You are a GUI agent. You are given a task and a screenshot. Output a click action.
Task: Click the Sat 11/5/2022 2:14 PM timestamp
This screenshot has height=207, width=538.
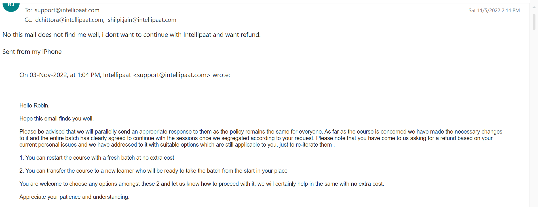coord(494,10)
